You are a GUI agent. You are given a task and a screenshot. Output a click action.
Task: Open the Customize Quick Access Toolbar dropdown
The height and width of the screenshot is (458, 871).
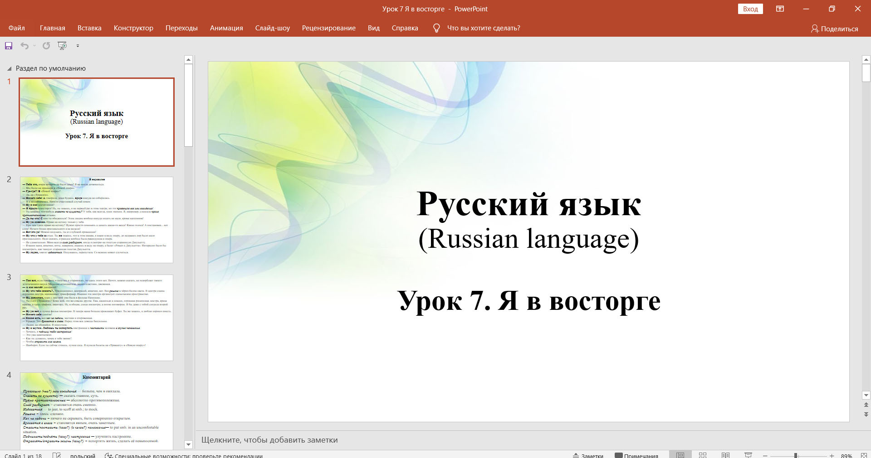click(x=78, y=46)
